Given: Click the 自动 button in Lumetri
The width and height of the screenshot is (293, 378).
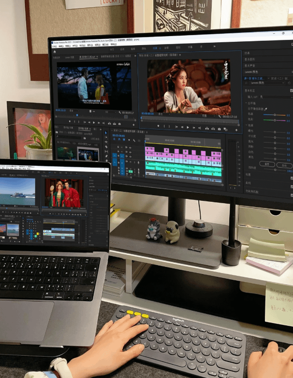Looking at the screenshot, I should (x=284, y=165).
